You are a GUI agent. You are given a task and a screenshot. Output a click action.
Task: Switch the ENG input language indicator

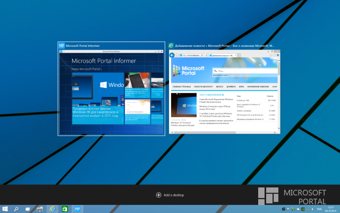(x=319, y=209)
